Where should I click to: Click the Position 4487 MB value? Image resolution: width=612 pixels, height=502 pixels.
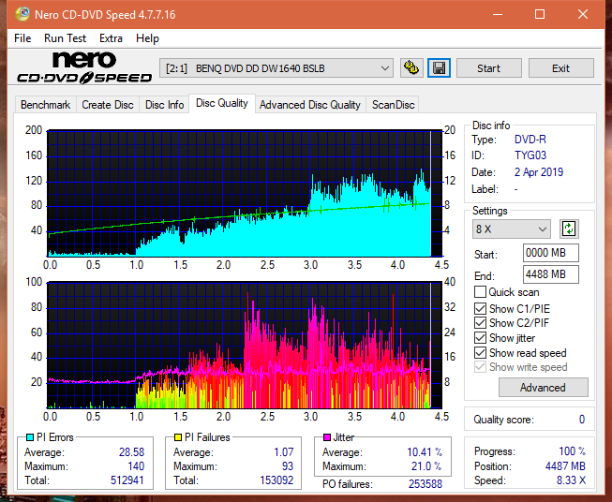pyautogui.click(x=565, y=466)
